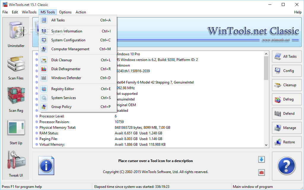
Task: Visit the www.wintools.net banner link
Action: point(276,40)
